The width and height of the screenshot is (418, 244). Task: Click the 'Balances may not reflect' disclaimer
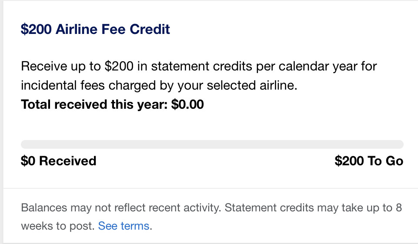(x=121, y=207)
